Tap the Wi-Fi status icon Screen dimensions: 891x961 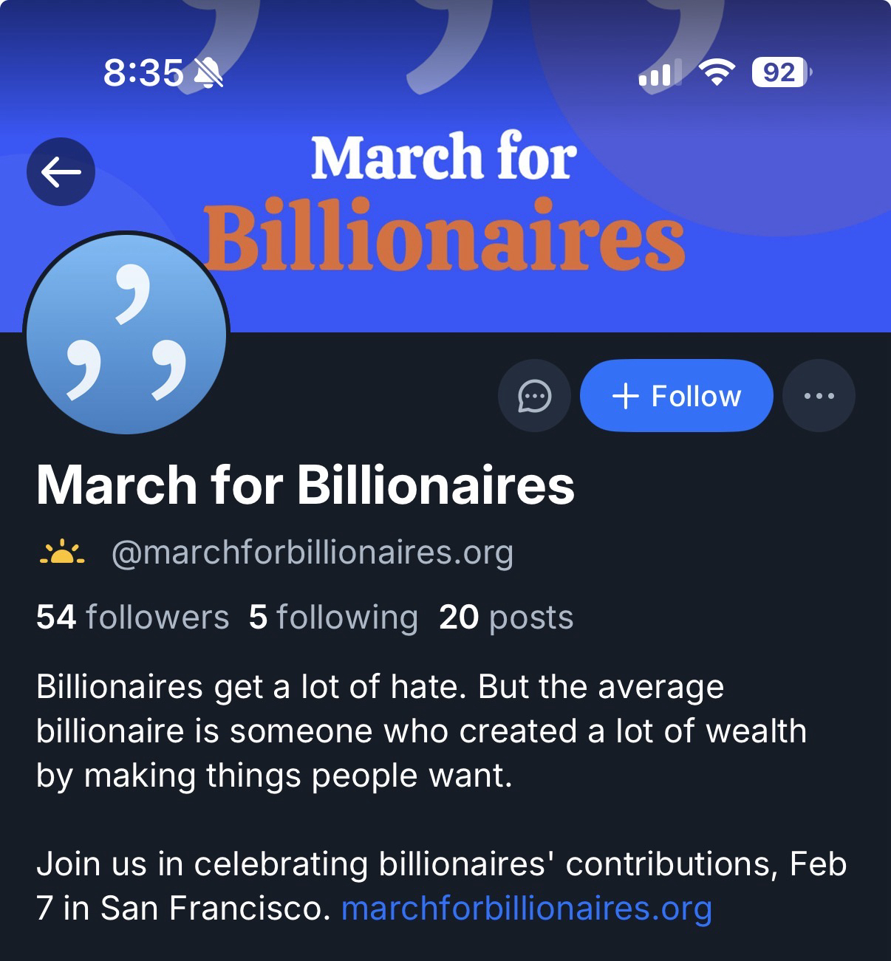pos(717,72)
